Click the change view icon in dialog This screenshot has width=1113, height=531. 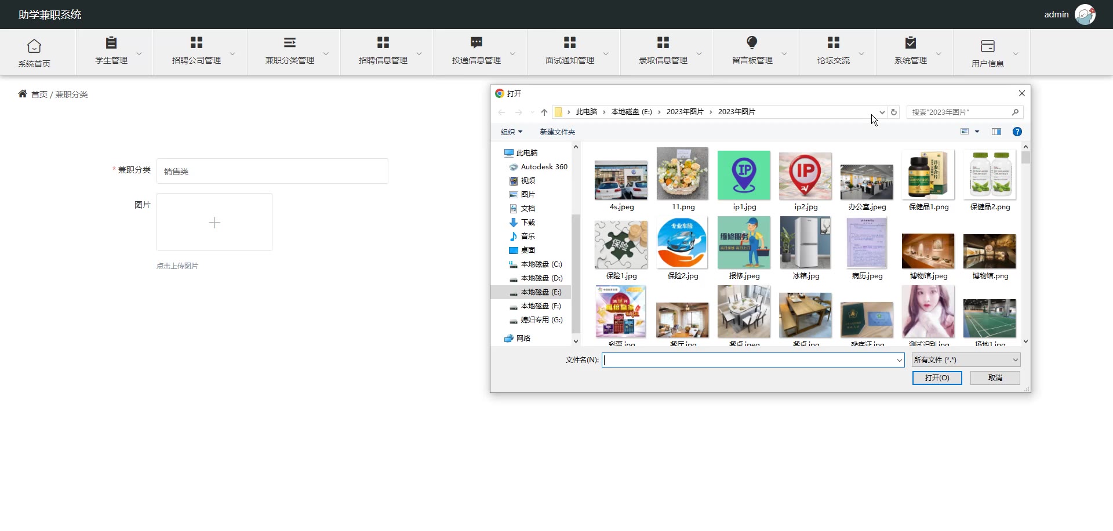click(x=965, y=132)
